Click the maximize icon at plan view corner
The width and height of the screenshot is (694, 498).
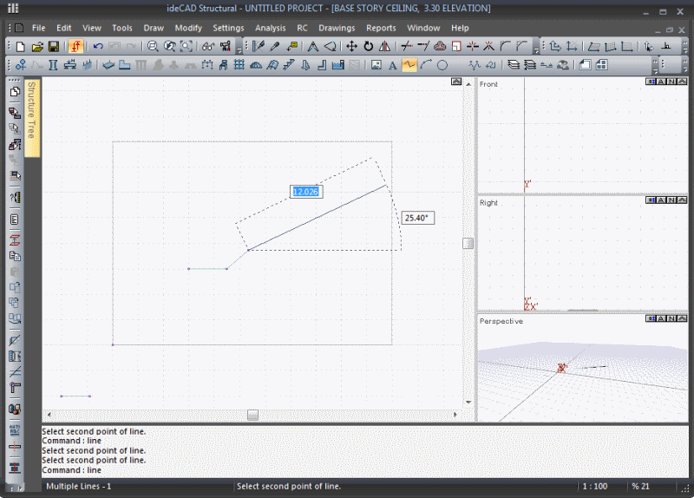tap(456, 82)
